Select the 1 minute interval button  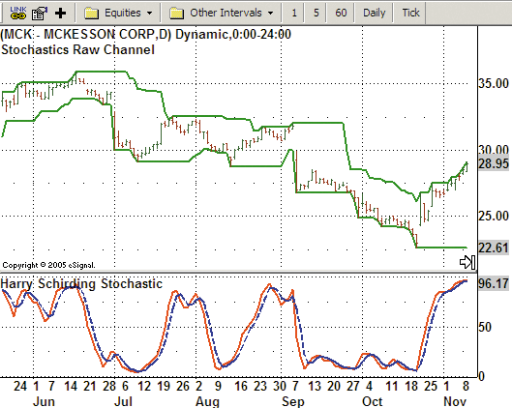294,13
